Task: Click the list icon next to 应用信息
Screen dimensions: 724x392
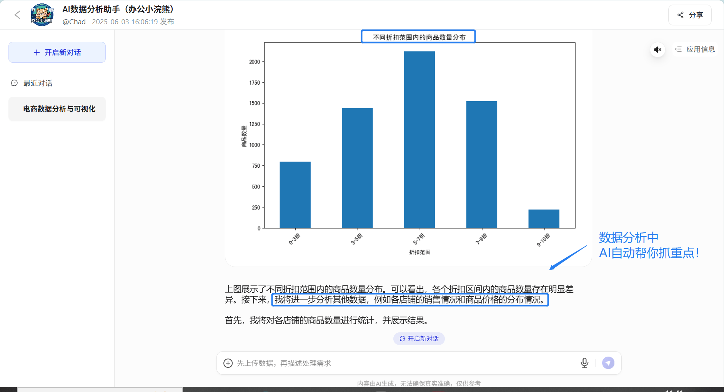Action: [679, 49]
